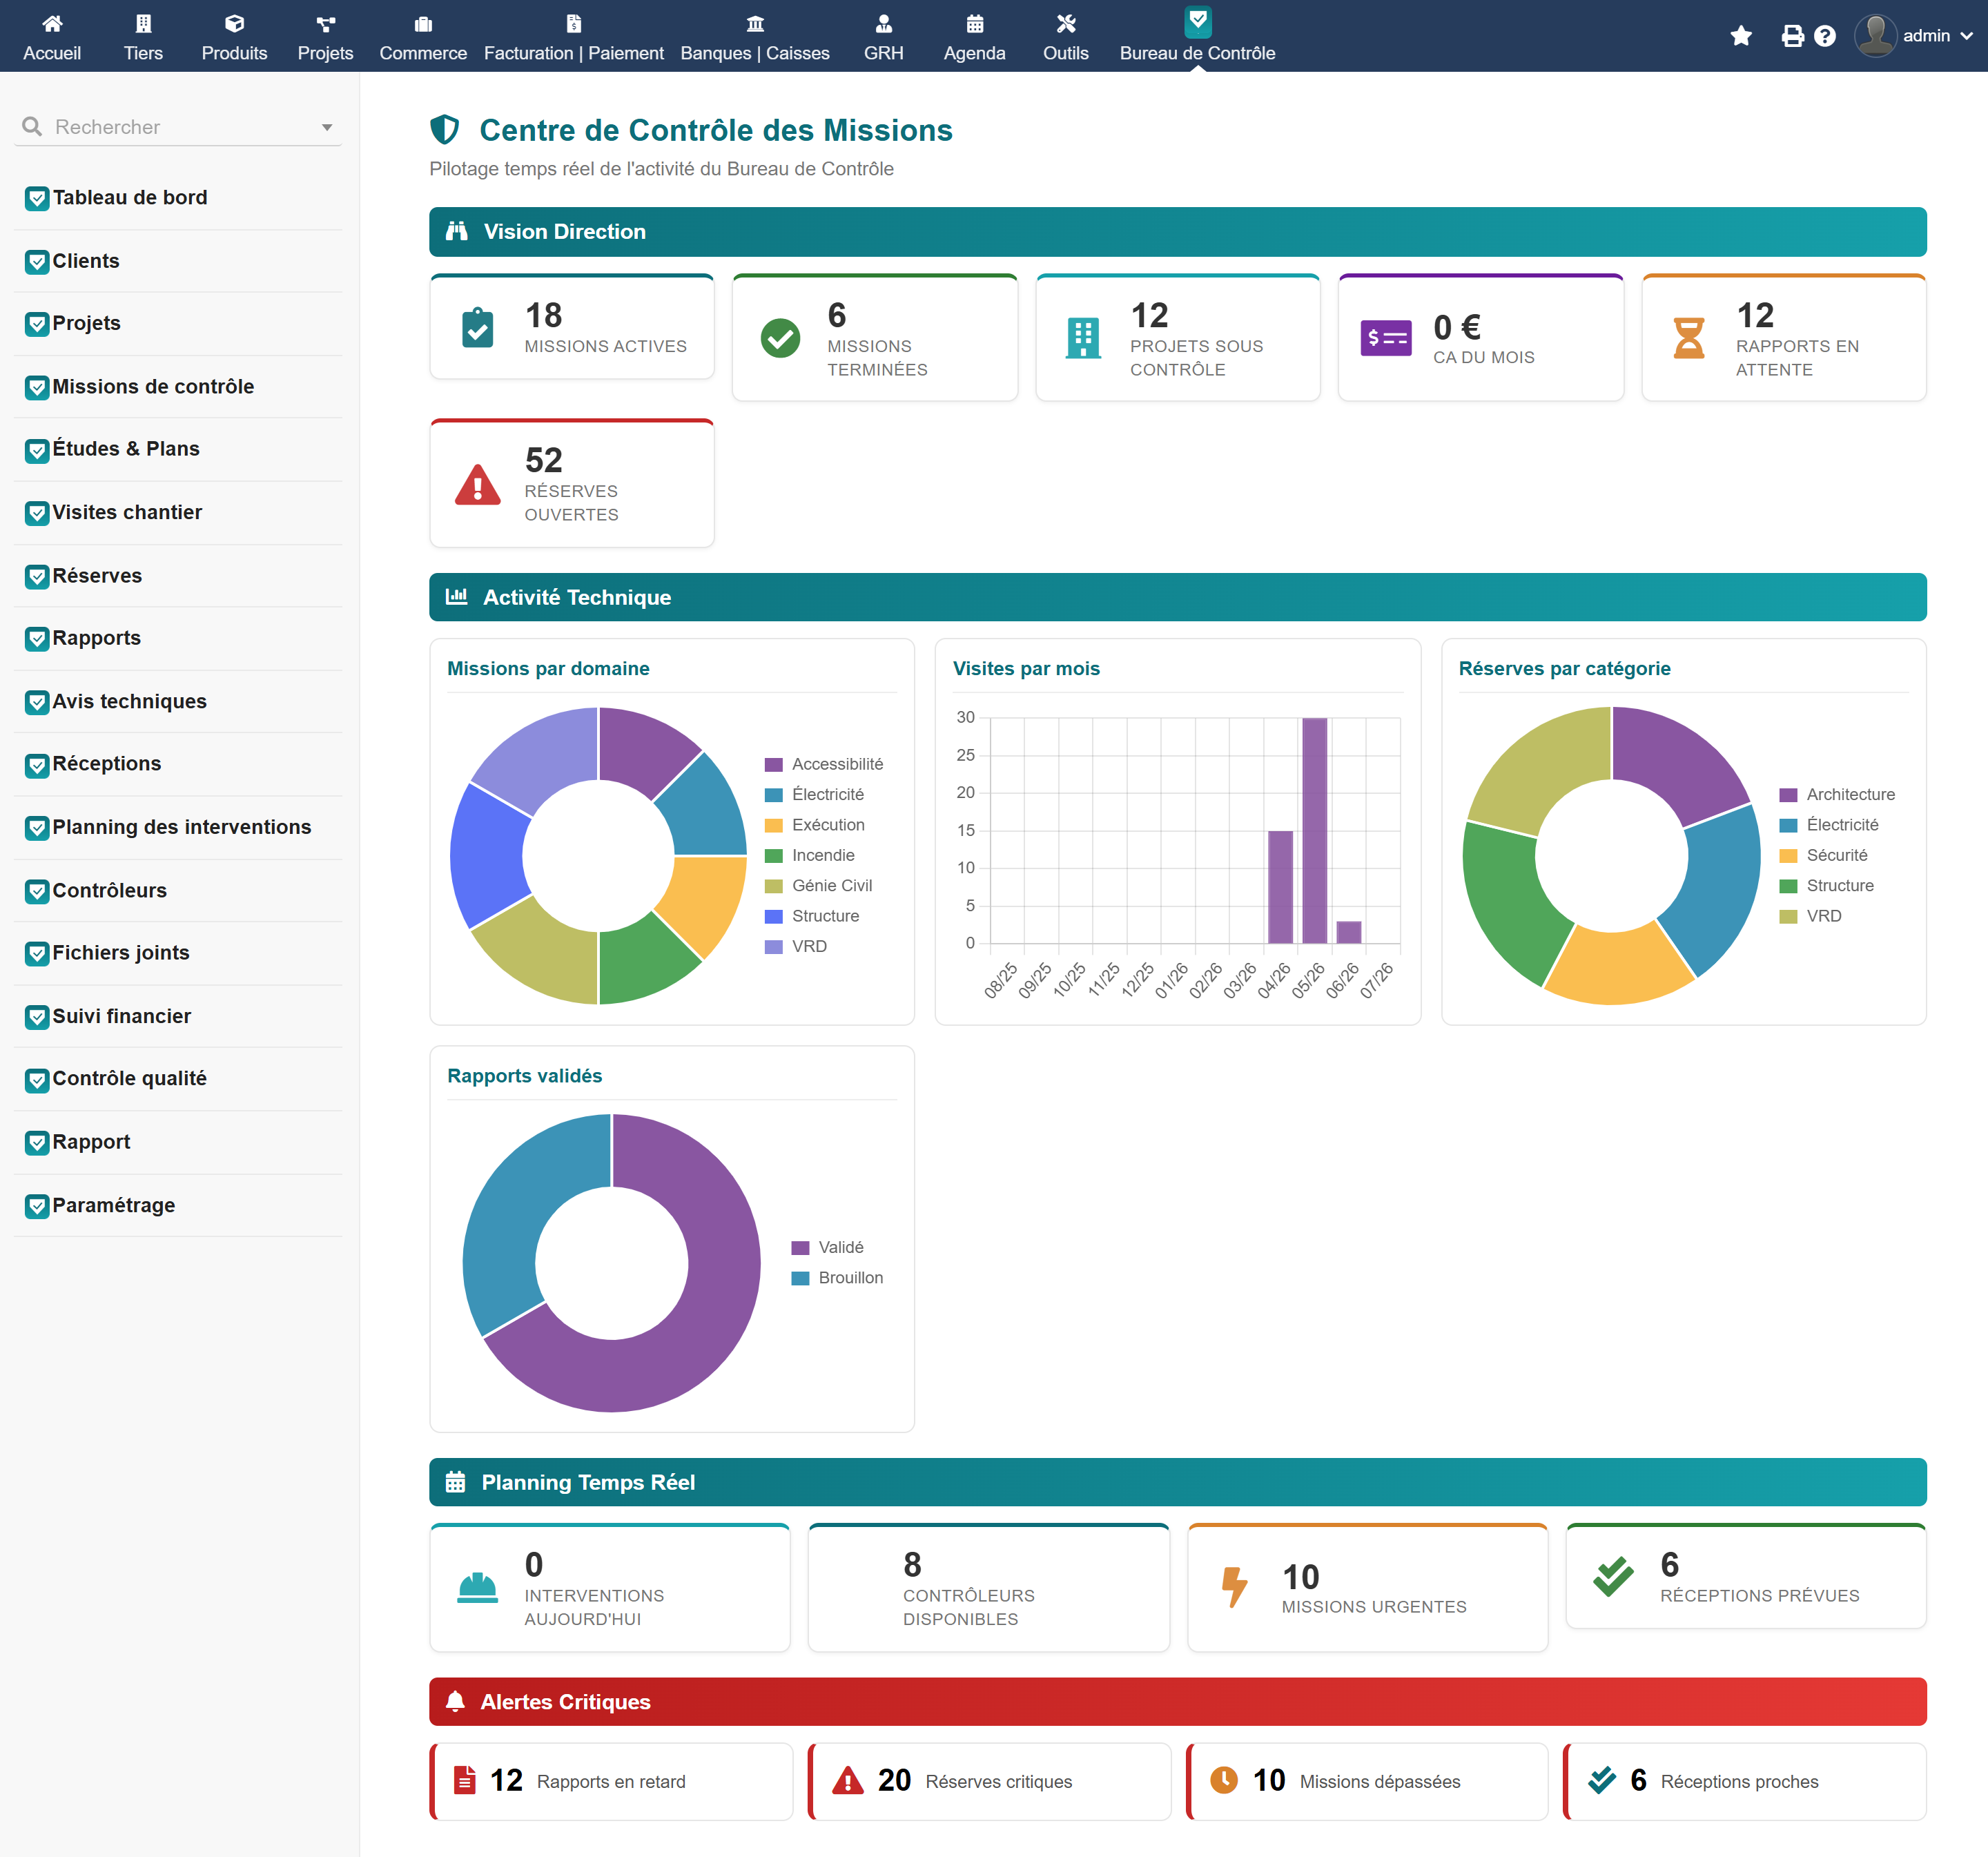The width and height of the screenshot is (1988, 1857).
Task: Click the tallest bar in Visites par mois
Action: click(x=1314, y=830)
